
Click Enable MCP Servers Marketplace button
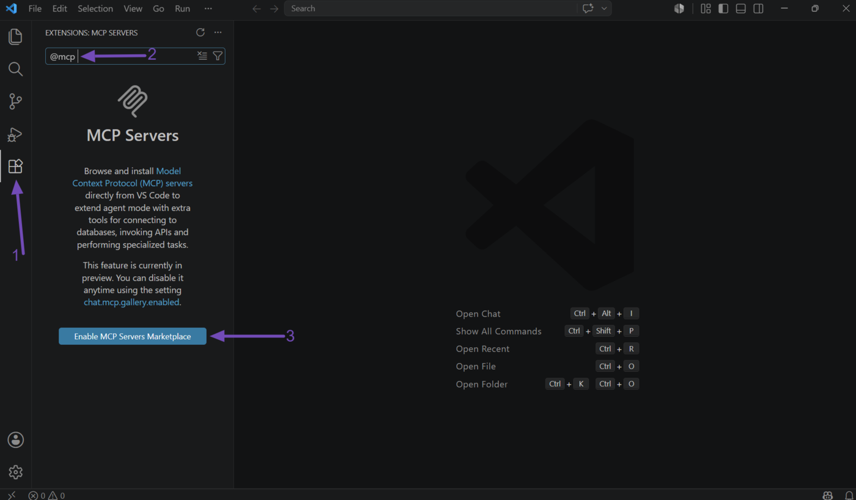(133, 336)
